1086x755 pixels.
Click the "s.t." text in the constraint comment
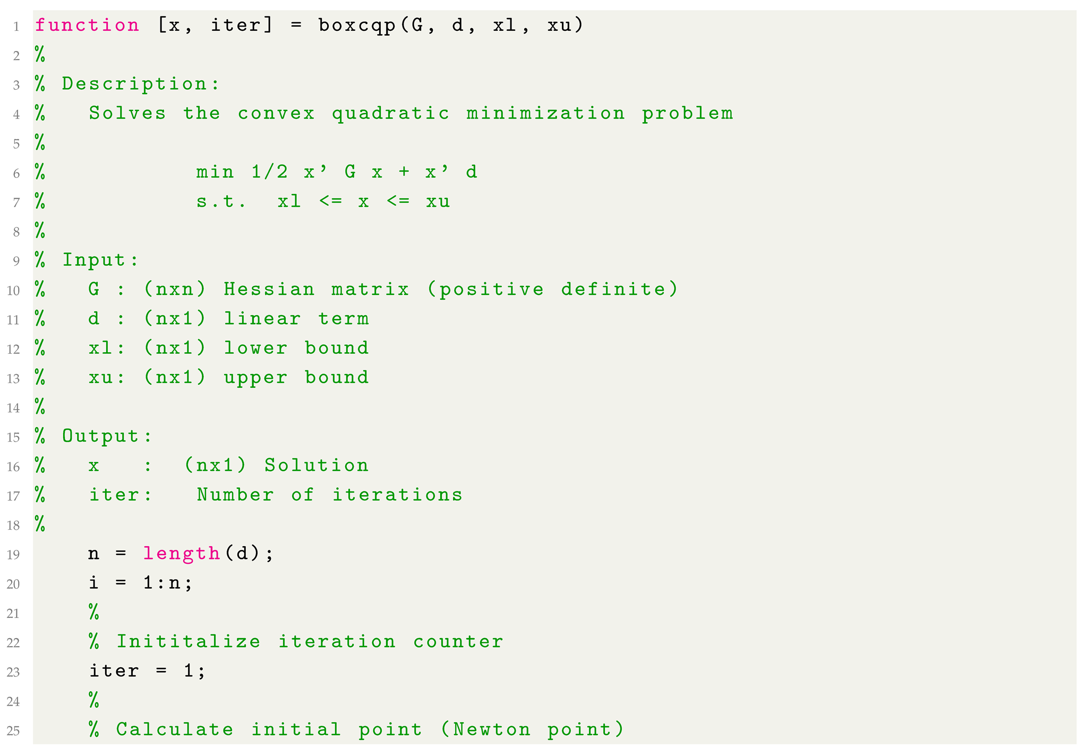(x=221, y=202)
